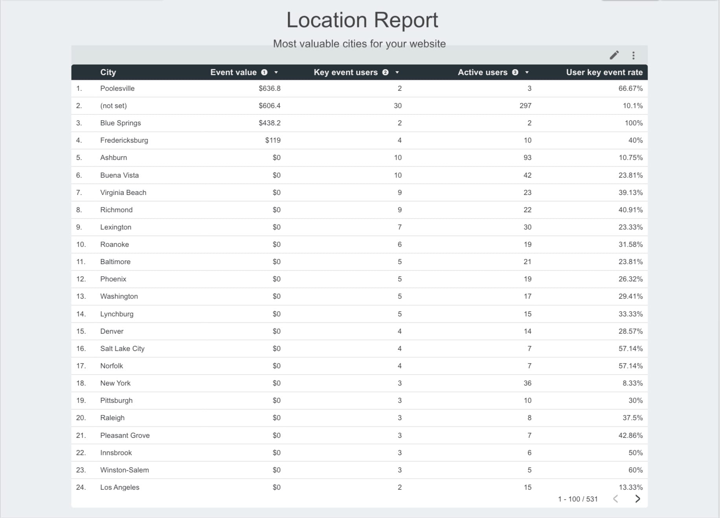Go to the next page of results

pos(637,498)
